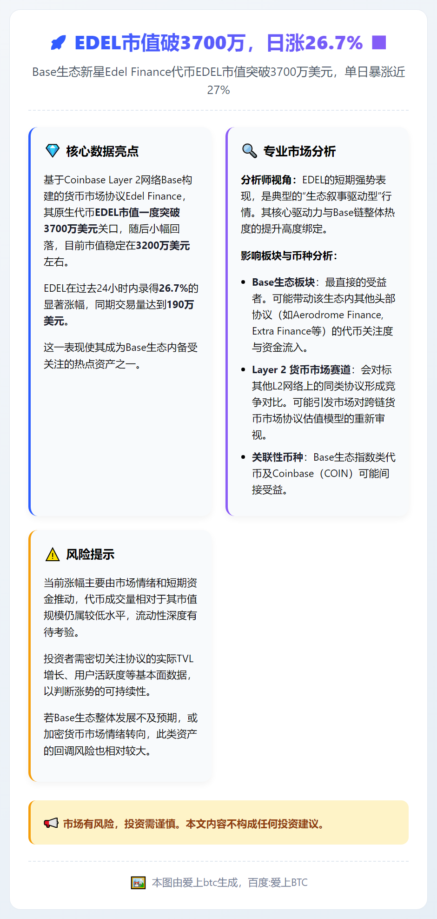Click the rocket icon beside the title
This screenshot has height=919, width=437.
tap(59, 43)
